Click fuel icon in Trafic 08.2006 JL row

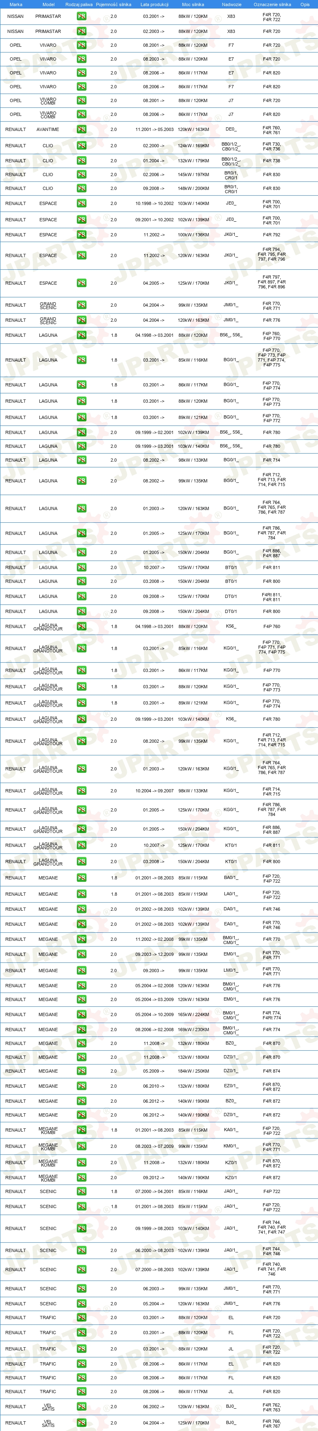coord(82,1392)
